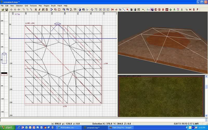Viewport: 208px width, 130px height.
Task: Expand the Region menu
Action: pos(47,5)
